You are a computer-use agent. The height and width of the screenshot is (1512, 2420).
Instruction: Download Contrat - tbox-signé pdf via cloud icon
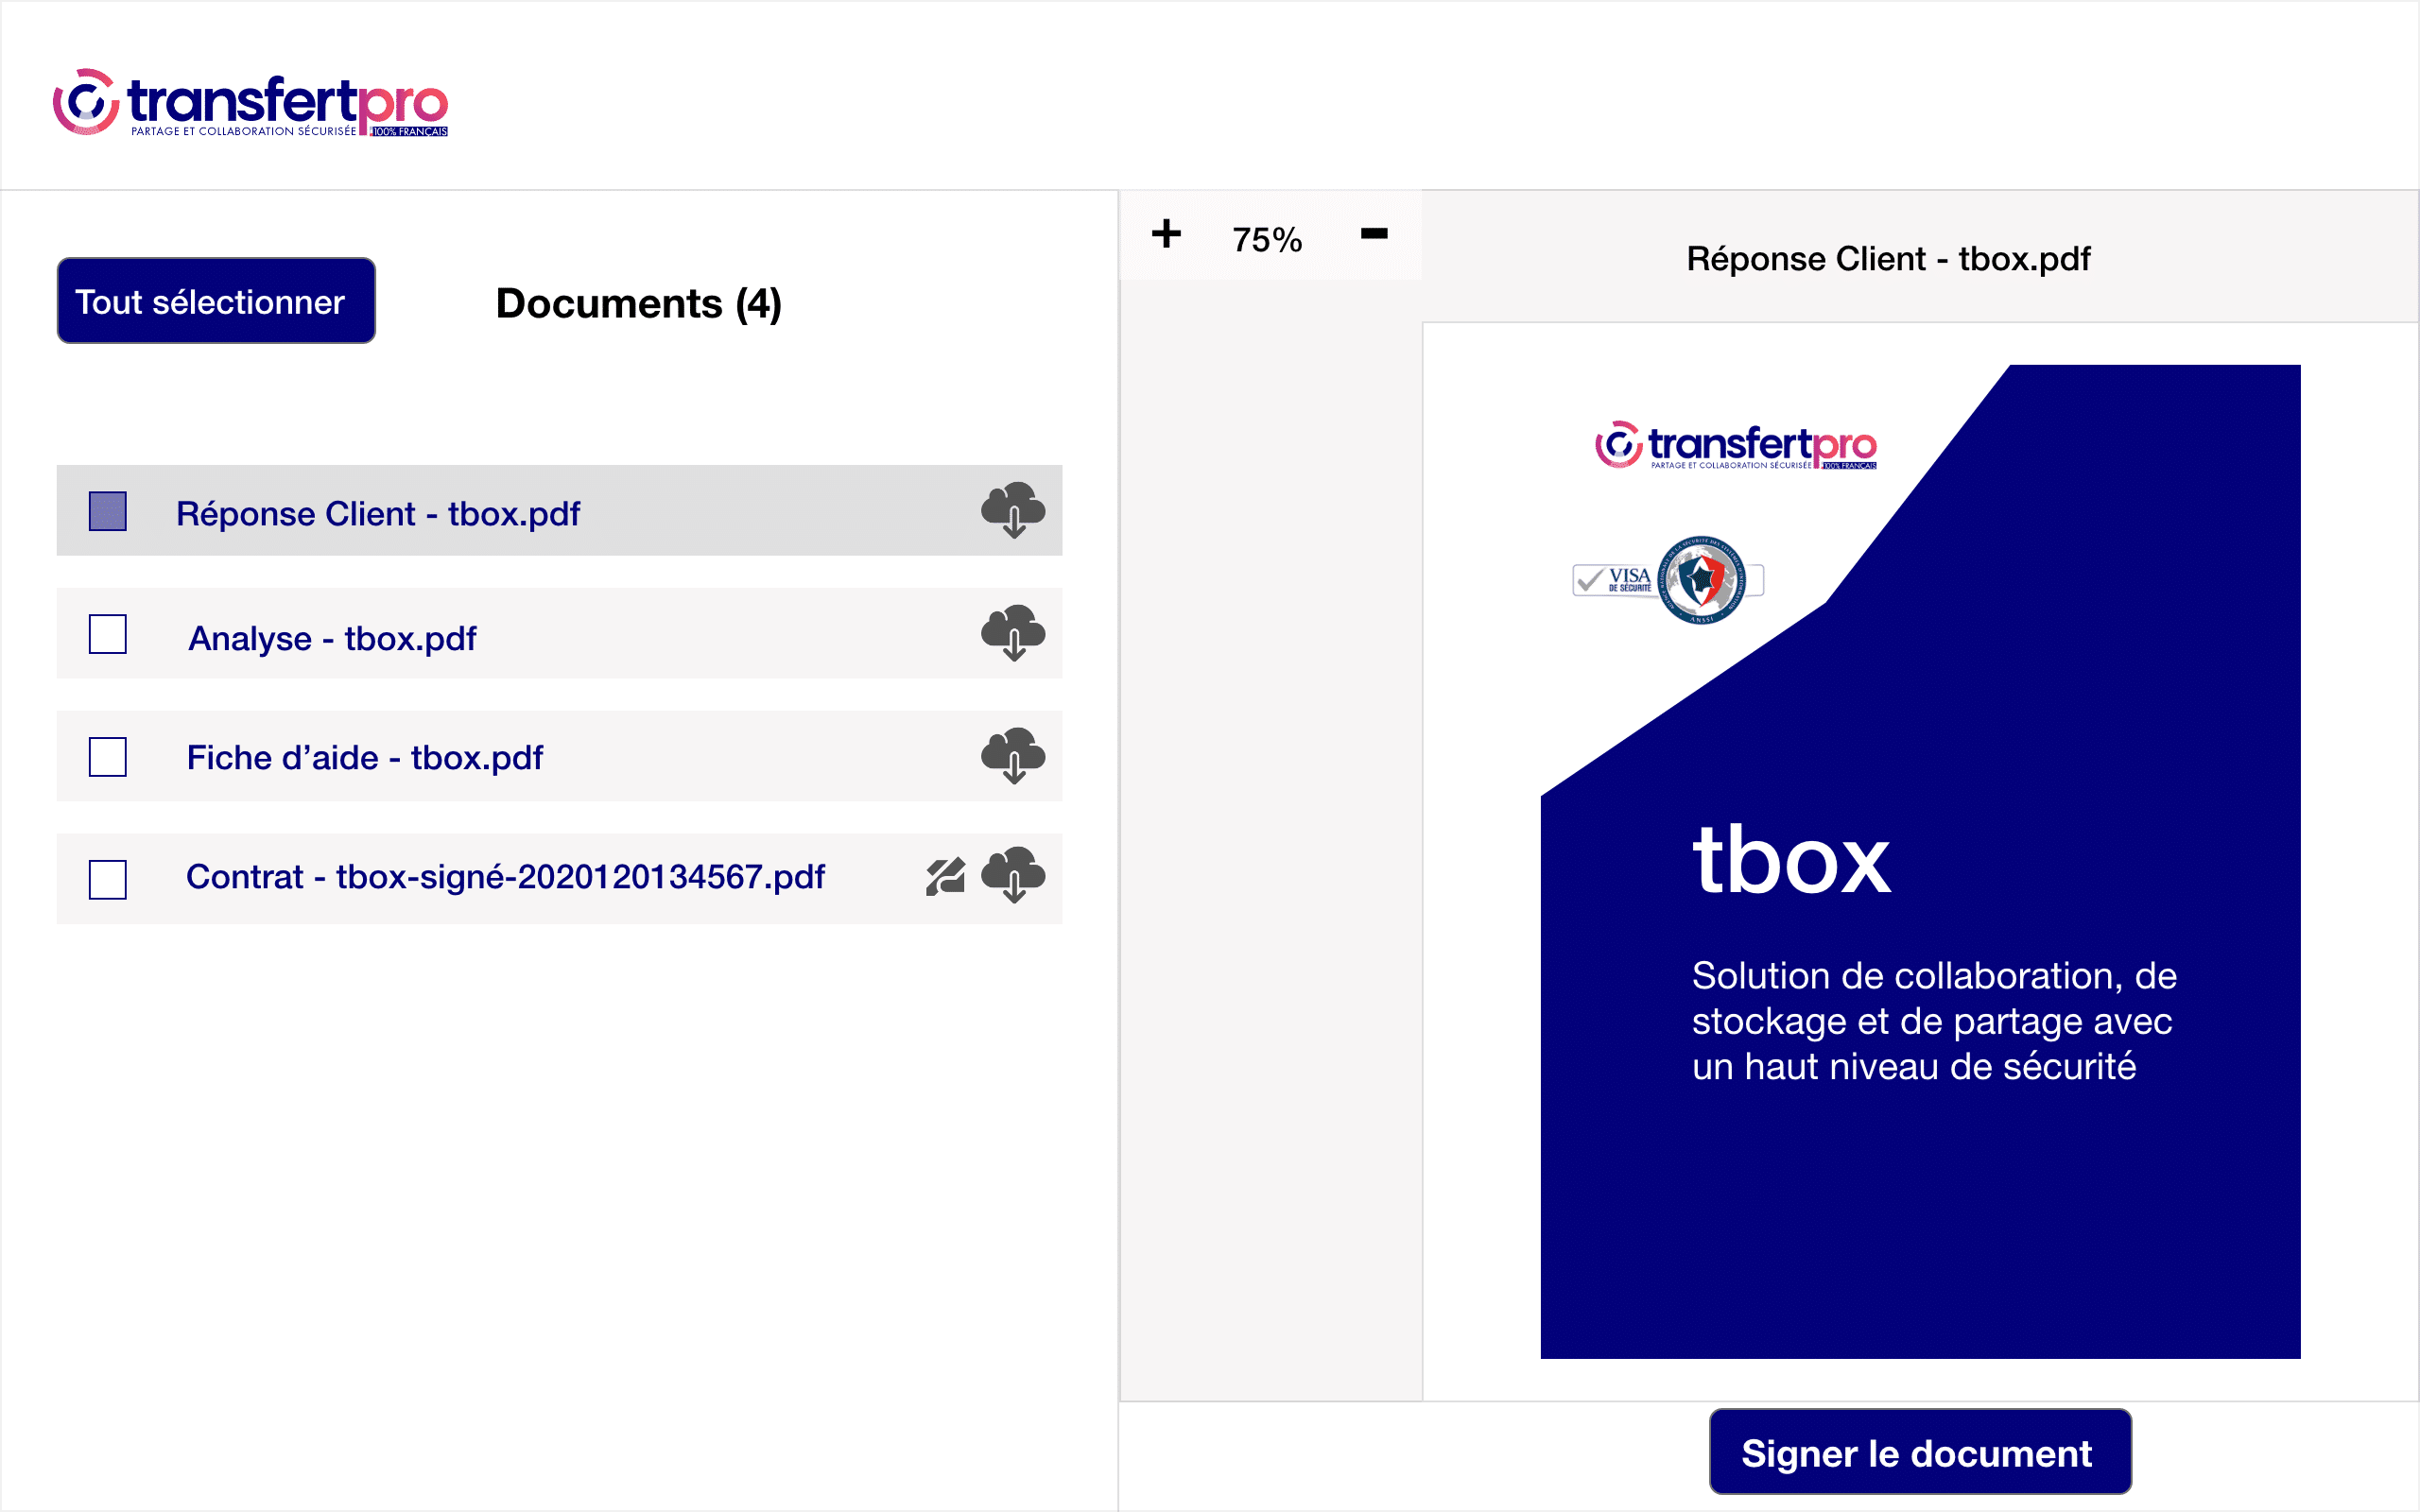(1013, 875)
